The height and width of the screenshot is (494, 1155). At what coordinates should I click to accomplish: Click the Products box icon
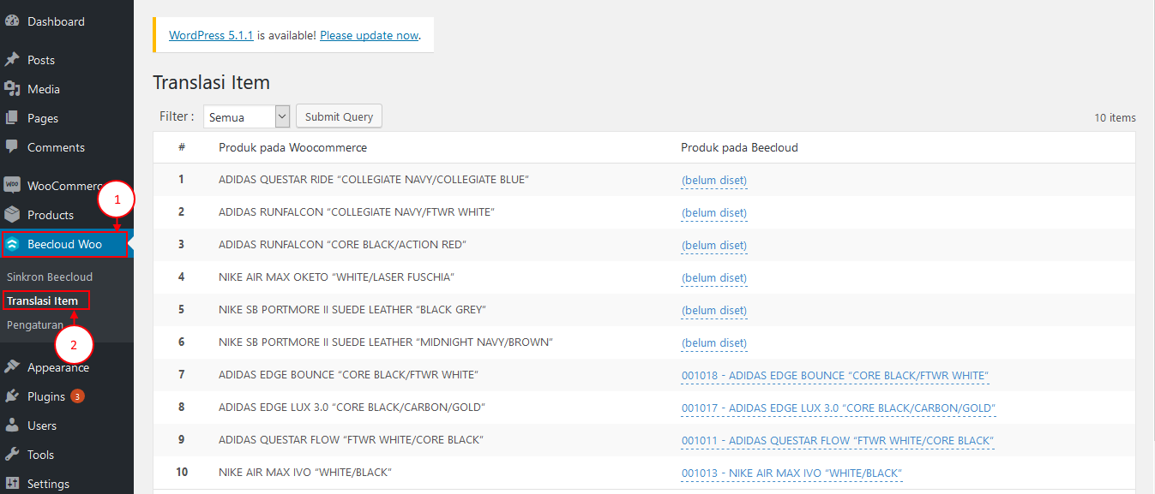click(12, 215)
